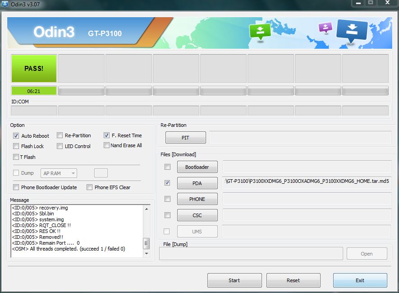Screen dimensions: 399x293
Task: Click the Message log scroll up arrow
Action: (x=147, y=209)
